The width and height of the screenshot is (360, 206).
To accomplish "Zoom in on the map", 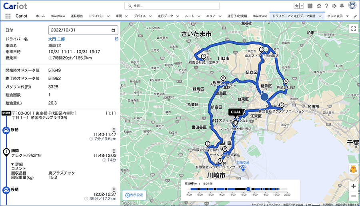I will pos(353,186).
